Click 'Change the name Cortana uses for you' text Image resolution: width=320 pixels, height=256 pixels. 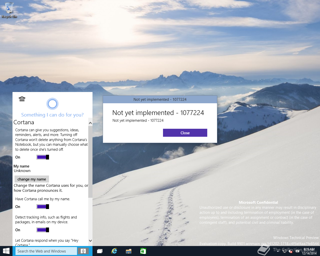tap(51, 188)
